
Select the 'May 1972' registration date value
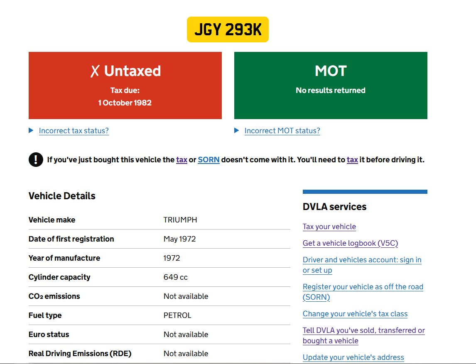coord(180,239)
